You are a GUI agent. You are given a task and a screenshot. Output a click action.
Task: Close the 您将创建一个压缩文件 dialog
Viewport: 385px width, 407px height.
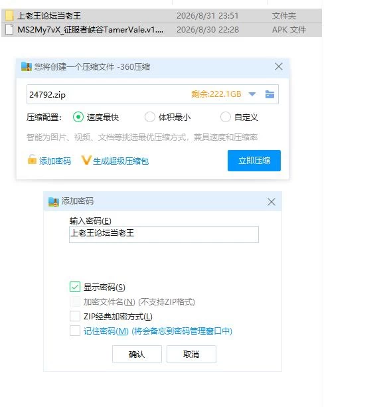click(x=279, y=66)
